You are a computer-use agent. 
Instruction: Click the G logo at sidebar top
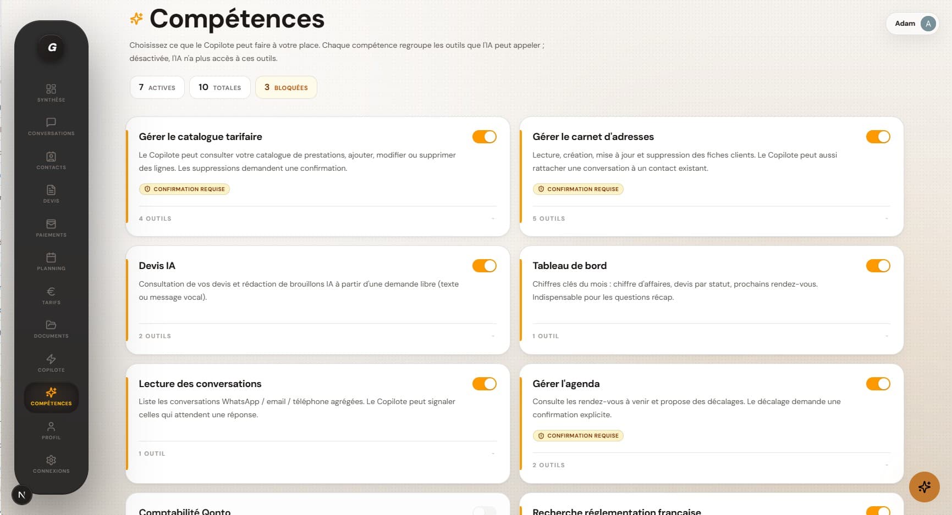coord(52,47)
